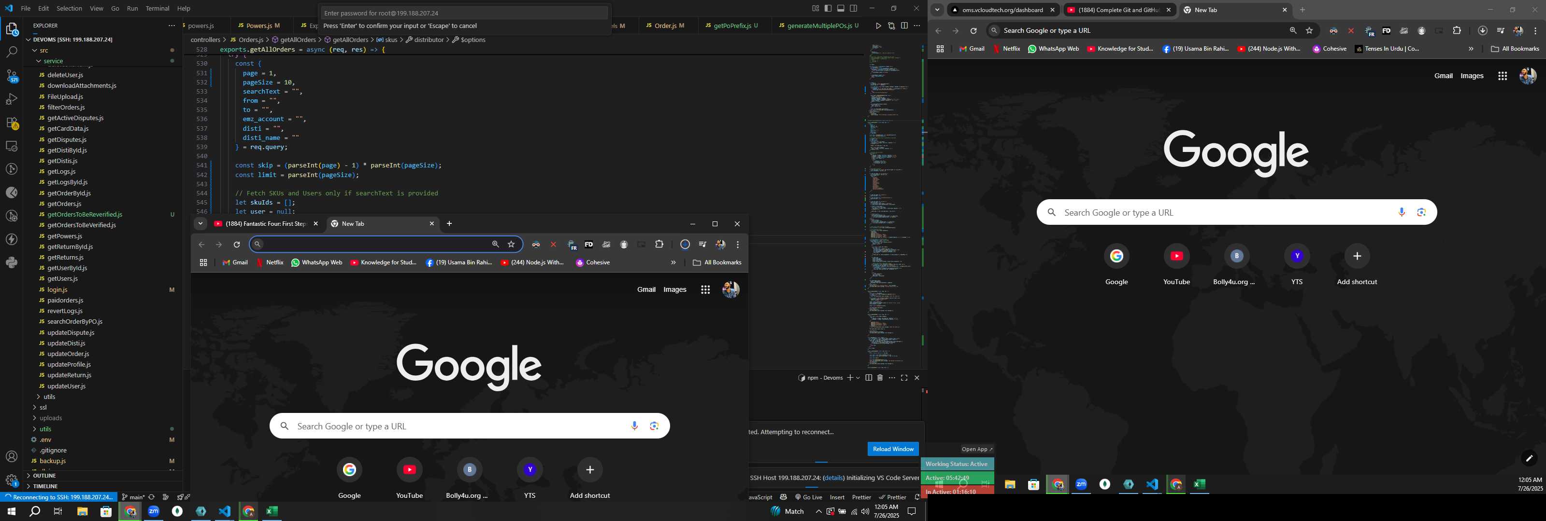Toggle VS Code primary side bar layout

pyautogui.click(x=828, y=8)
